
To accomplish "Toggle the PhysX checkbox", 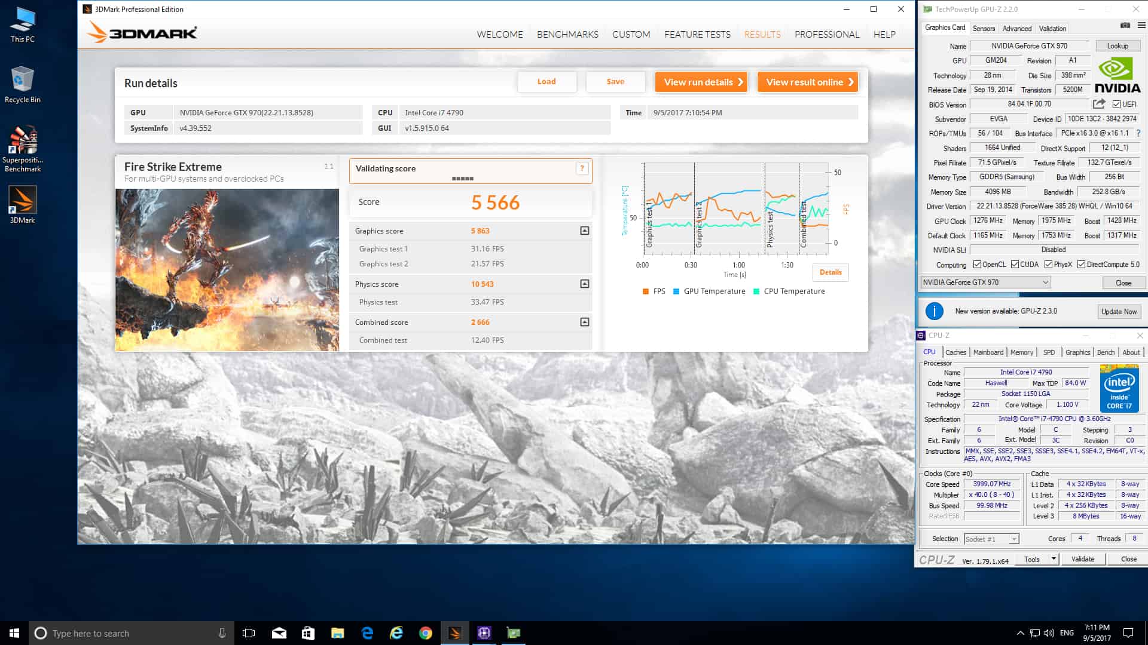I will [x=1048, y=265].
